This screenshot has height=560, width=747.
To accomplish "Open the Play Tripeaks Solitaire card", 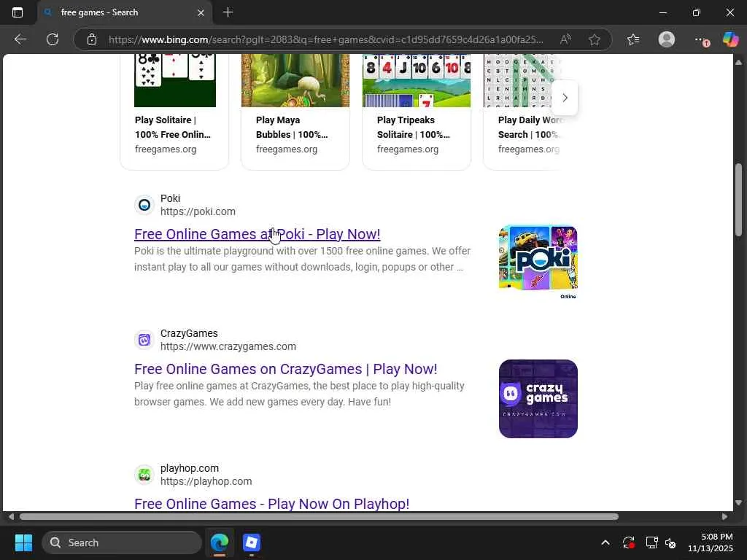I will [x=417, y=111].
